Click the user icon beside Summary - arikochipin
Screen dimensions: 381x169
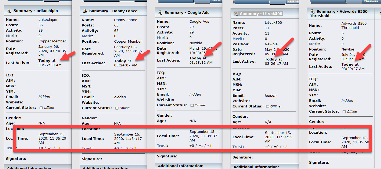click(x=9, y=11)
